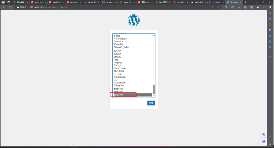Select 简体中文 in language list

pos(133,95)
